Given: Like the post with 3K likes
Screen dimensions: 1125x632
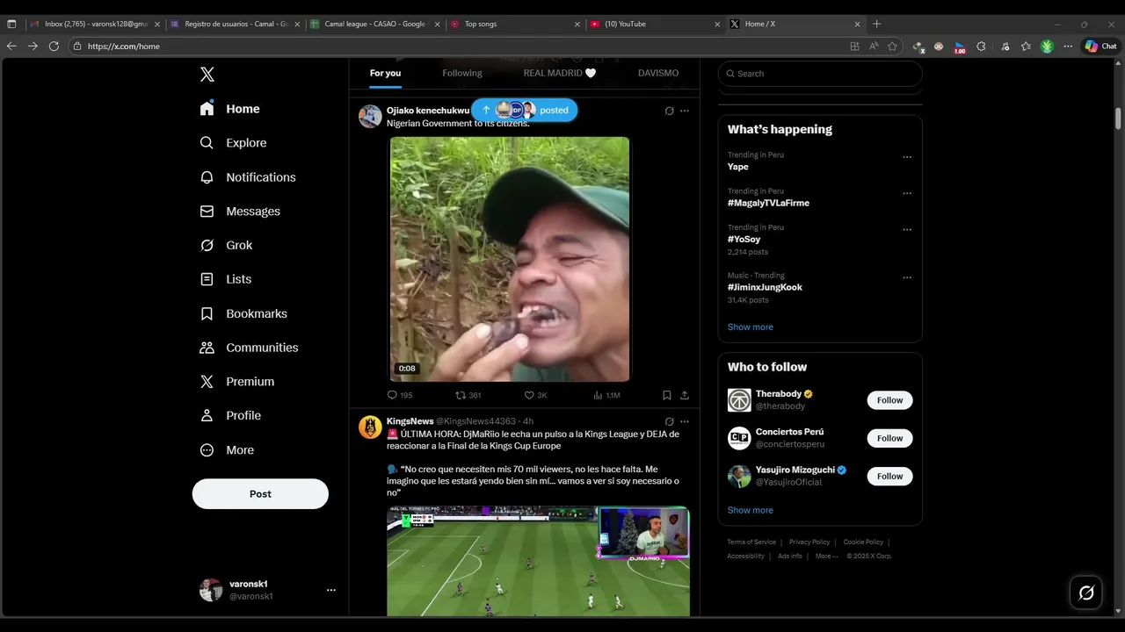Looking at the screenshot, I should 535,396.
